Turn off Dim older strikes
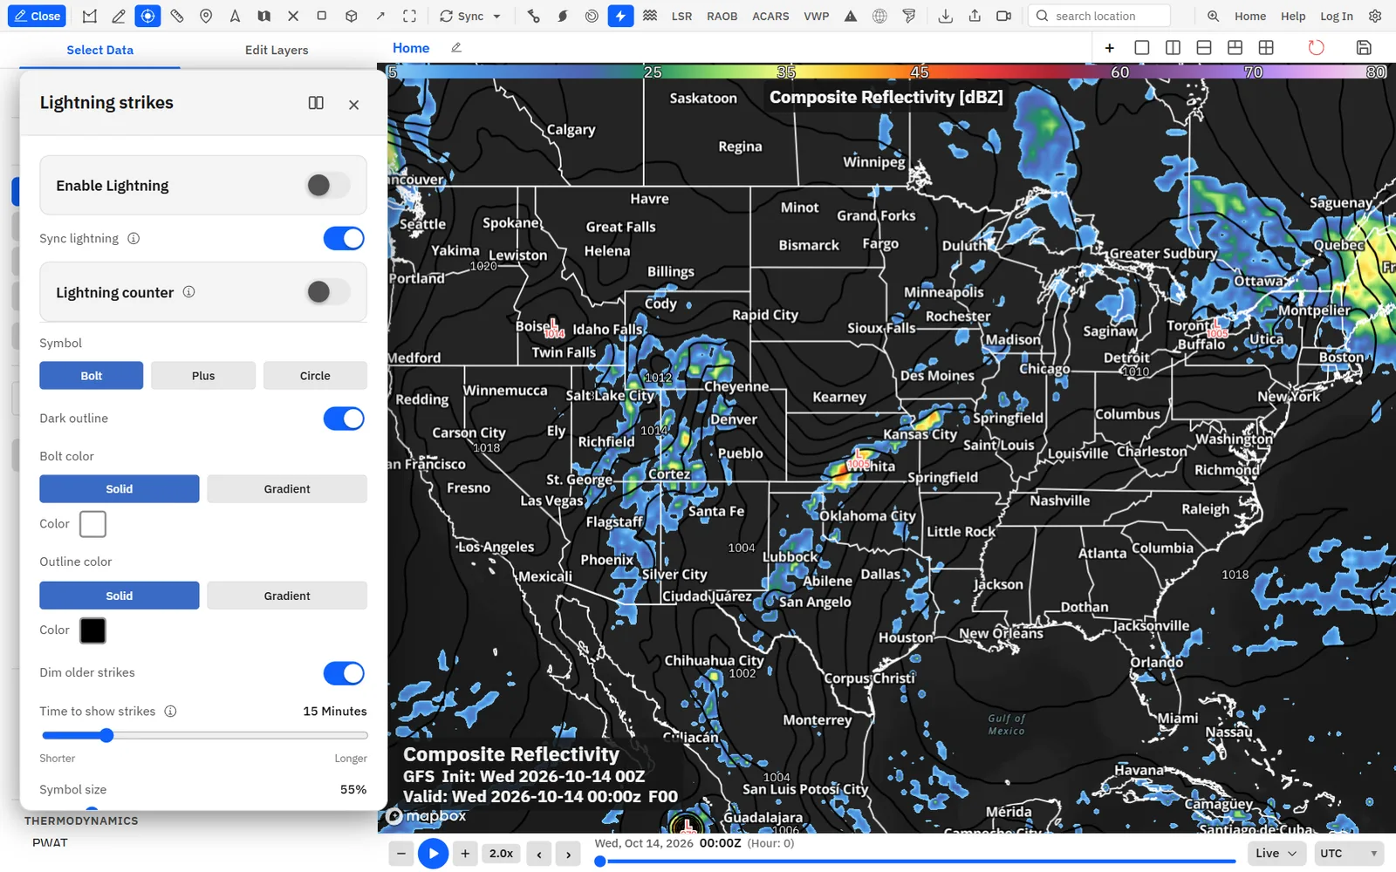1396x872 pixels. point(344,673)
